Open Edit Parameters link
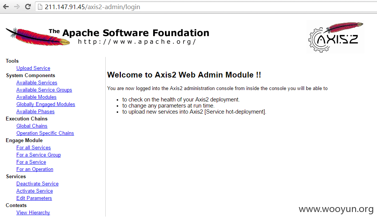 point(34,198)
